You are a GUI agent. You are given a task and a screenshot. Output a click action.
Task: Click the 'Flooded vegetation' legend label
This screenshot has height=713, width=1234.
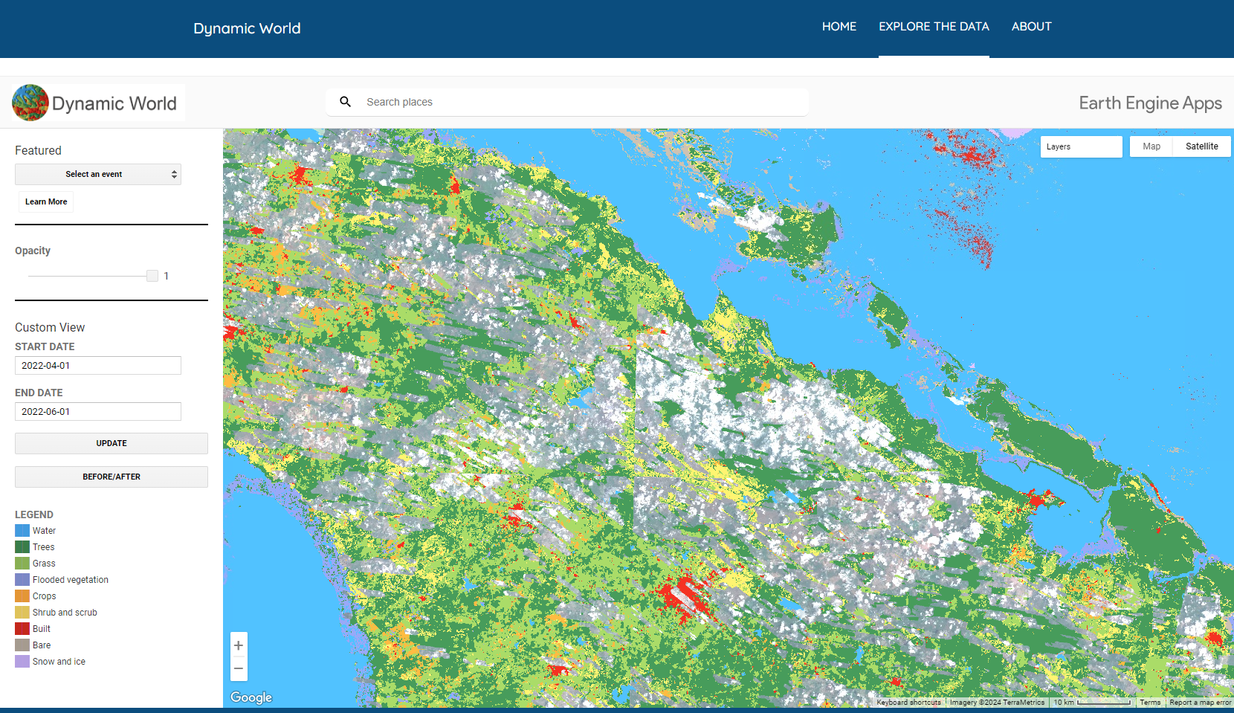click(x=71, y=580)
